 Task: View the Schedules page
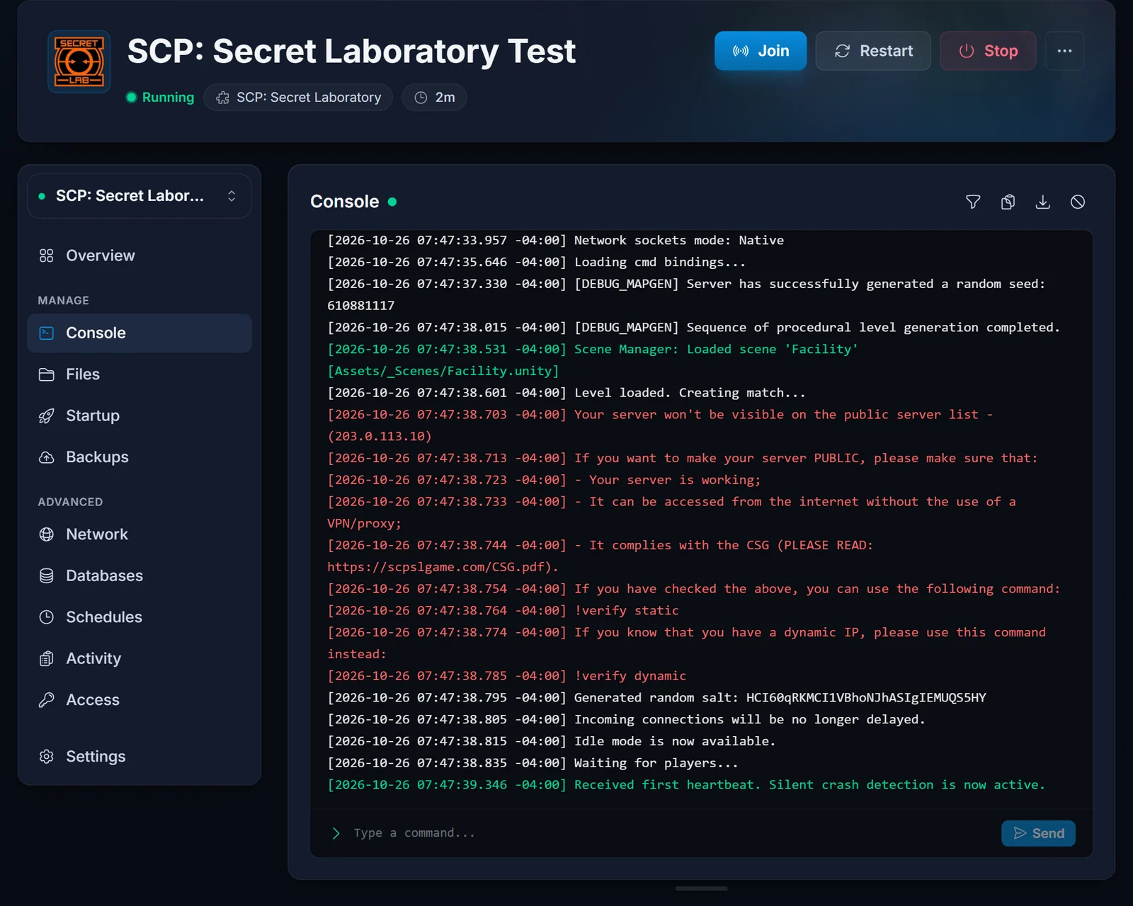pyautogui.click(x=140, y=617)
